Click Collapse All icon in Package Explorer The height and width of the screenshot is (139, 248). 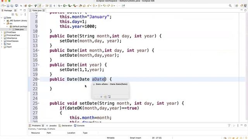[13, 15]
